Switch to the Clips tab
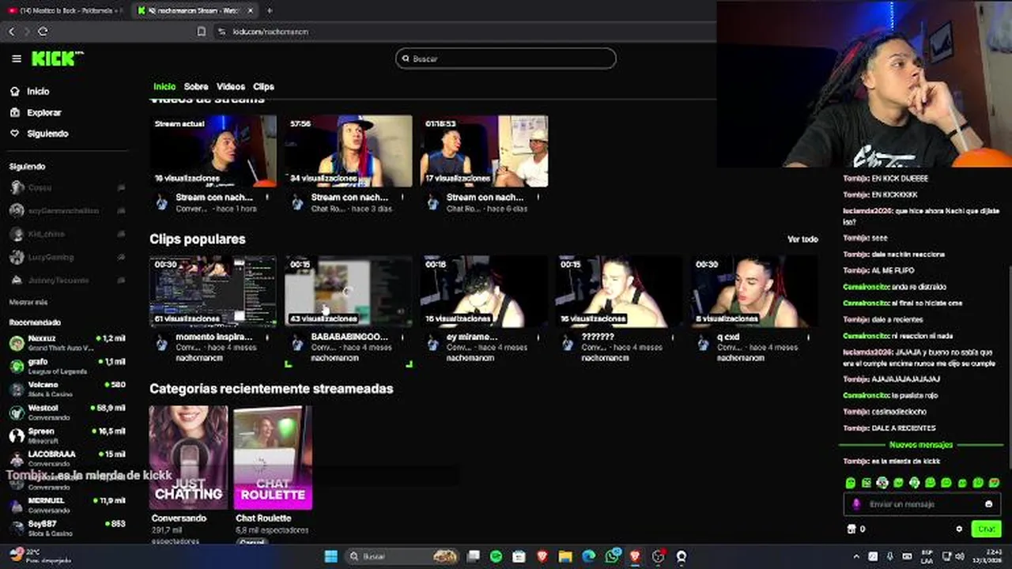The height and width of the screenshot is (569, 1012). click(263, 87)
